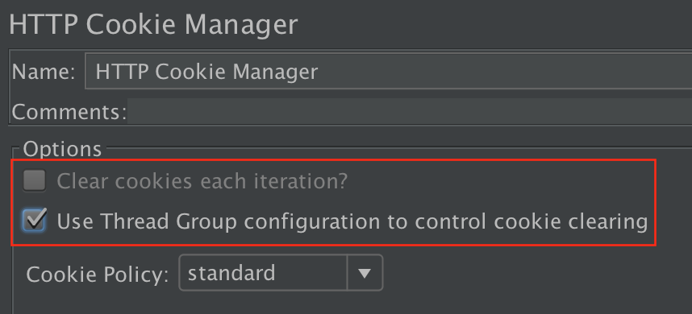Click the HTTP Cookie Manager panel heading
This screenshot has width=692, height=314.
[153, 25]
